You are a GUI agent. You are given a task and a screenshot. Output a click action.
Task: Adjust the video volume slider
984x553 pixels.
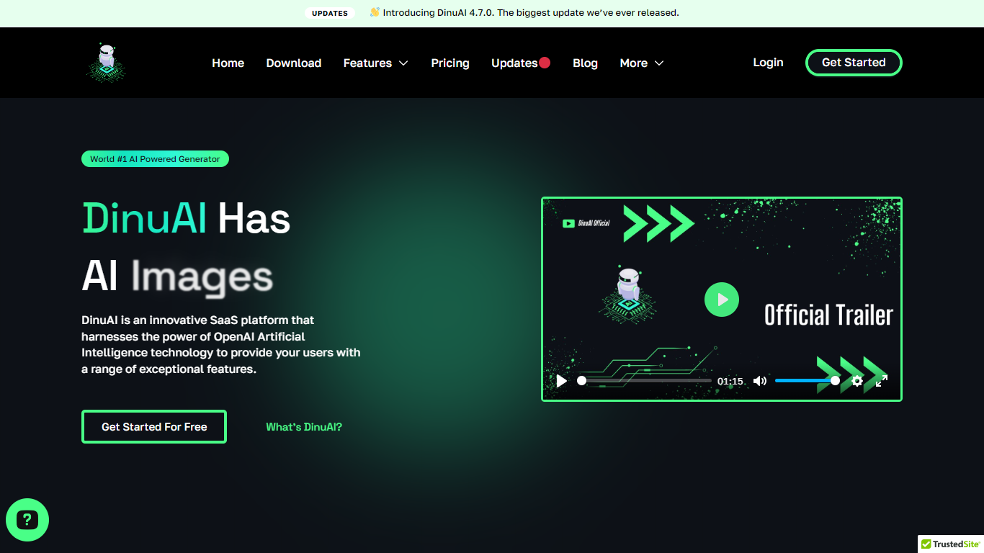tap(807, 381)
